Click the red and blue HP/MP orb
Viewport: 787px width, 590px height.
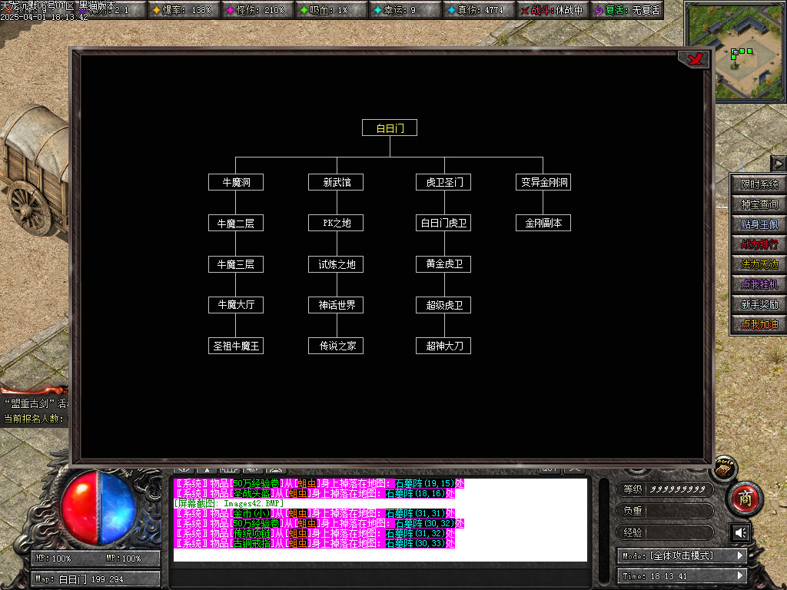pos(98,502)
